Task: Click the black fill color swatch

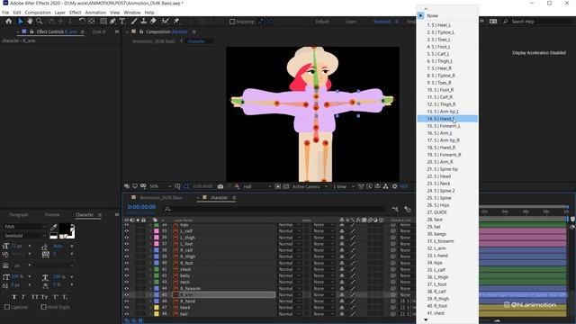Action: pos(66,229)
